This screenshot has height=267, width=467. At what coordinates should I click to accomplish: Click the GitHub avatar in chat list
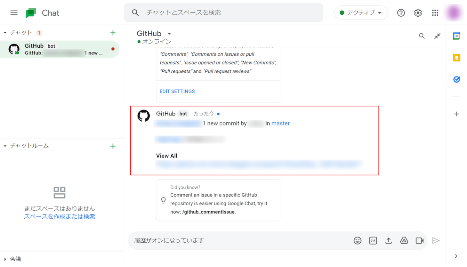14,49
